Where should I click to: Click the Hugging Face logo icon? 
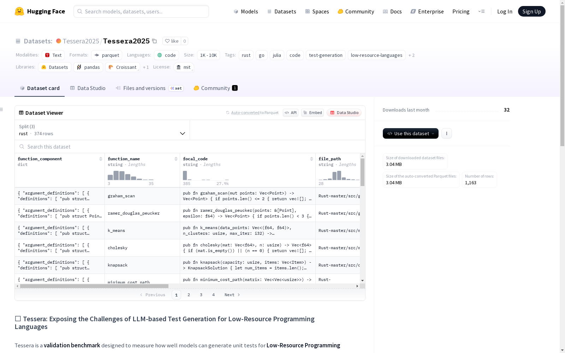pyautogui.click(x=19, y=11)
